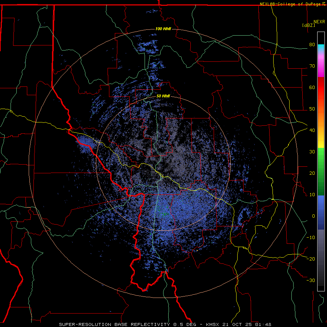Click the -30 value on the dBZ scale
Image resolution: width=327 pixels, height=327 pixels.
click(x=311, y=280)
